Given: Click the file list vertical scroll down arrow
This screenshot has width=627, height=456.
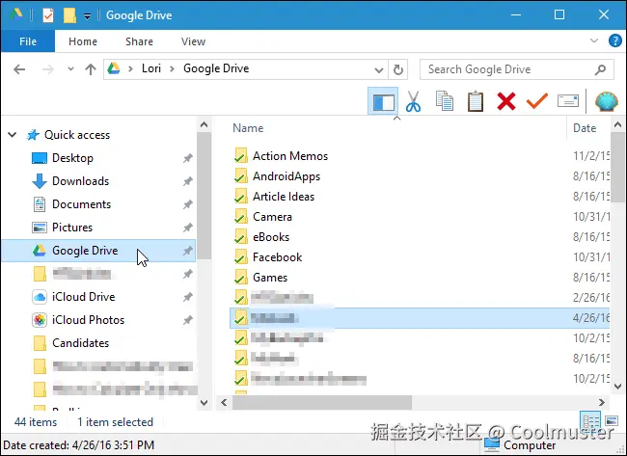Looking at the screenshot, I should [x=617, y=387].
